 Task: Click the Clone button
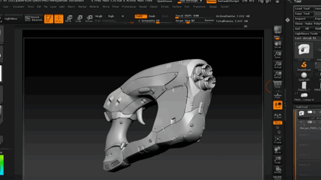298,23
